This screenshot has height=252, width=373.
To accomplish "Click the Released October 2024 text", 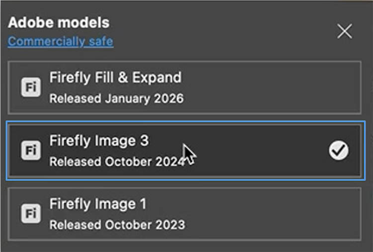I will tap(116, 162).
